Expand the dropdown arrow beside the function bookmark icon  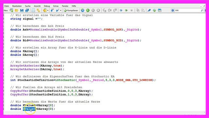61,10
